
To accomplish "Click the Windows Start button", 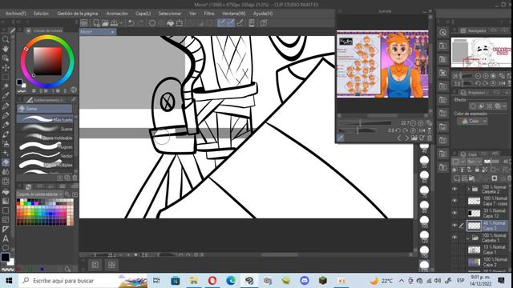I will tap(9, 281).
